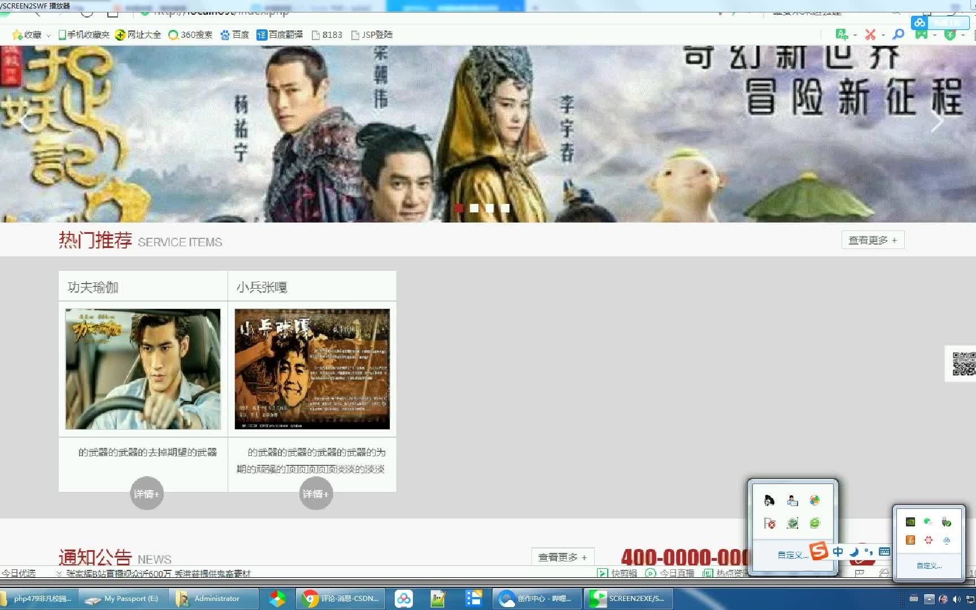The image size is (976, 610).
Task: Click the blue magnifier search extension icon
Action: point(898,35)
